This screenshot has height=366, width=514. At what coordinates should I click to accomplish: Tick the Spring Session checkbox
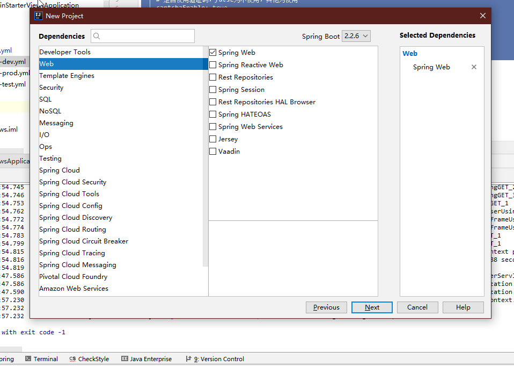coord(213,90)
